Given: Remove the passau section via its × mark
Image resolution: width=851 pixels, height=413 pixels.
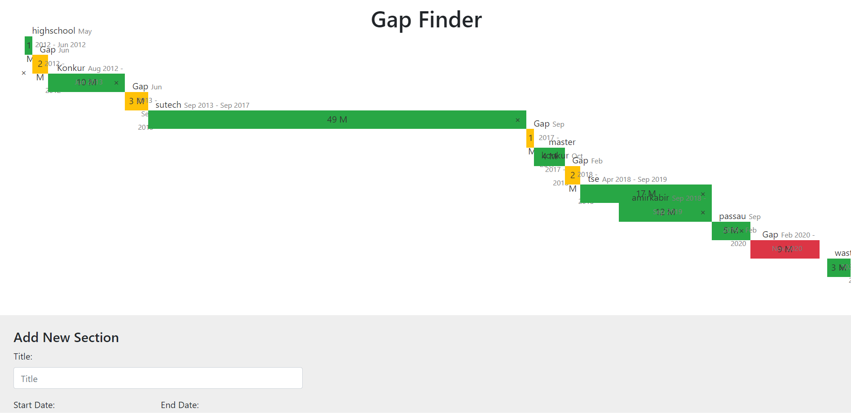Looking at the screenshot, I should pyautogui.click(x=742, y=230).
